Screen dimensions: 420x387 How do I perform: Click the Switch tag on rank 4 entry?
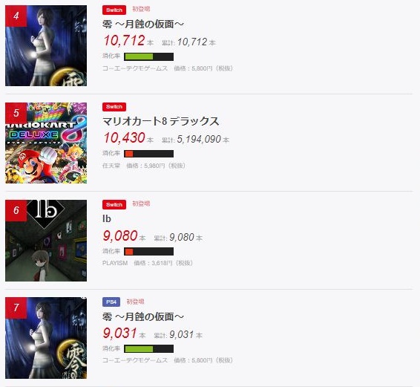[x=114, y=10]
